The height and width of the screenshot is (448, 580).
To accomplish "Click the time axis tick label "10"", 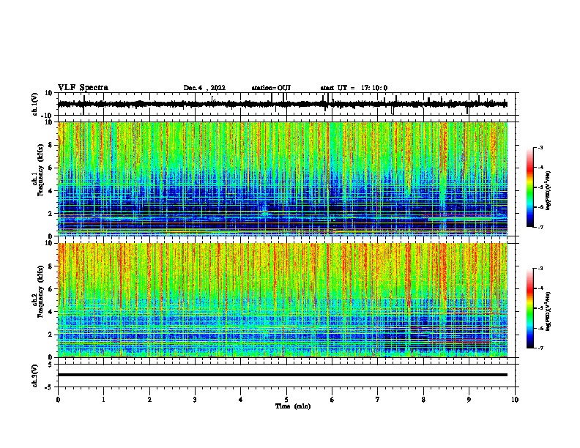I will pos(515,400).
